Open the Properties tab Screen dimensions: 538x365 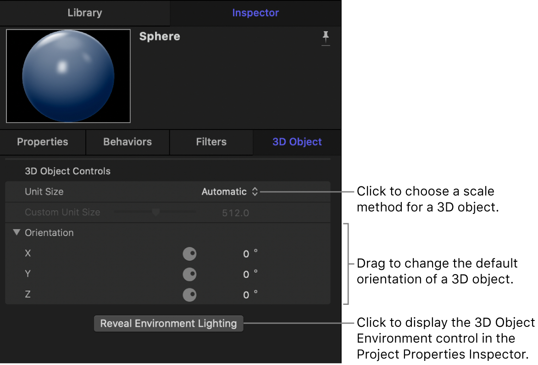click(42, 142)
